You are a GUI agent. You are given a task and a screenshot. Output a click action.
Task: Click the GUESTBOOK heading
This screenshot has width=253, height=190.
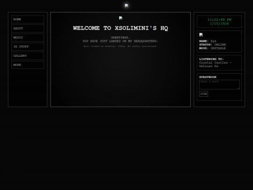[x=208, y=77]
